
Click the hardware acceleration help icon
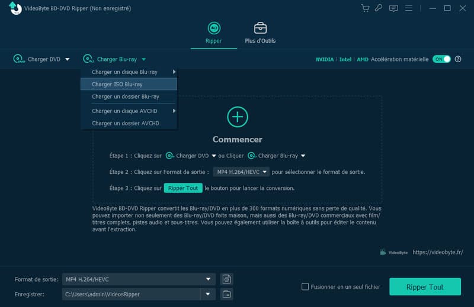(458, 59)
